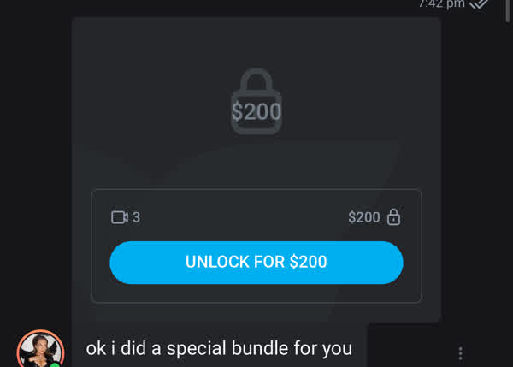This screenshot has width=513, height=367.
Task: Click the $200 text overlay on the padlock
Action: click(x=256, y=111)
